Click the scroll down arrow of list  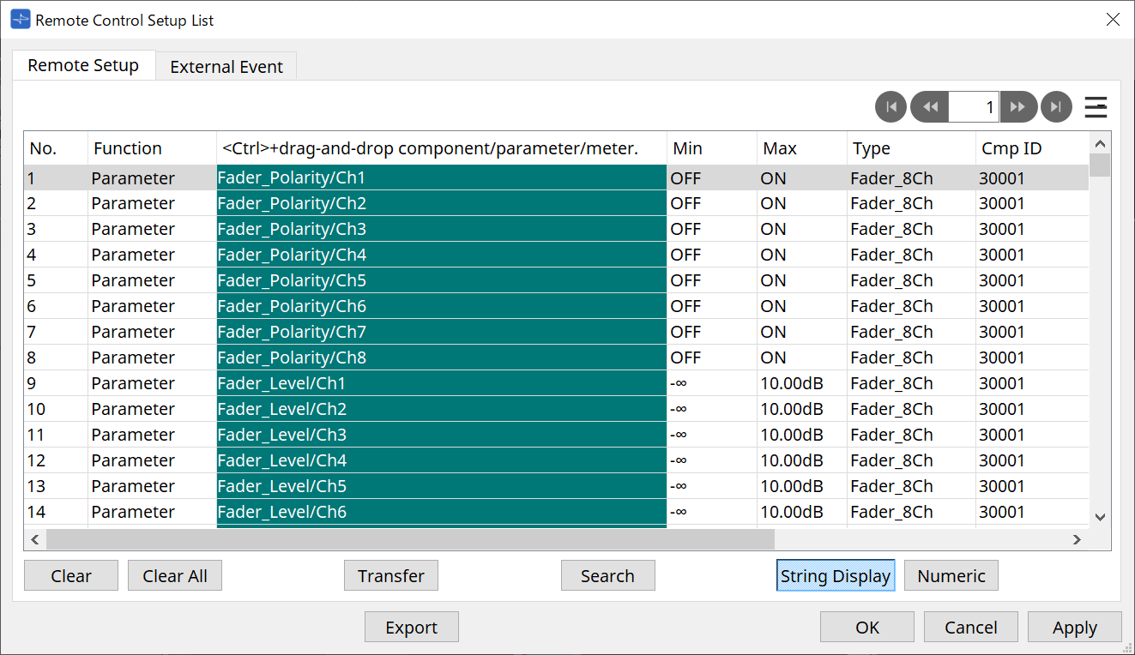pos(1100,516)
